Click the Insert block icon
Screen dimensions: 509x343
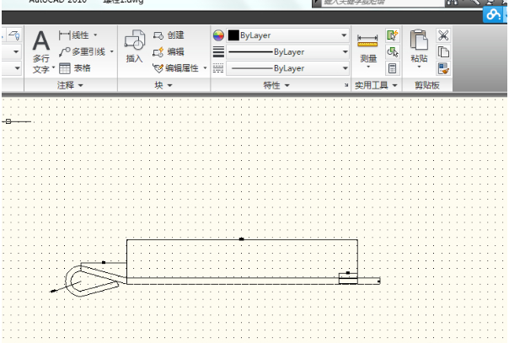(x=135, y=46)
